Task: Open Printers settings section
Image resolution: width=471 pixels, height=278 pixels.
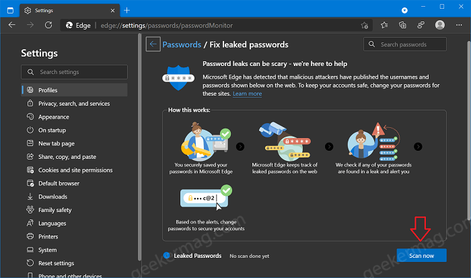Action: tap(74, 236)
